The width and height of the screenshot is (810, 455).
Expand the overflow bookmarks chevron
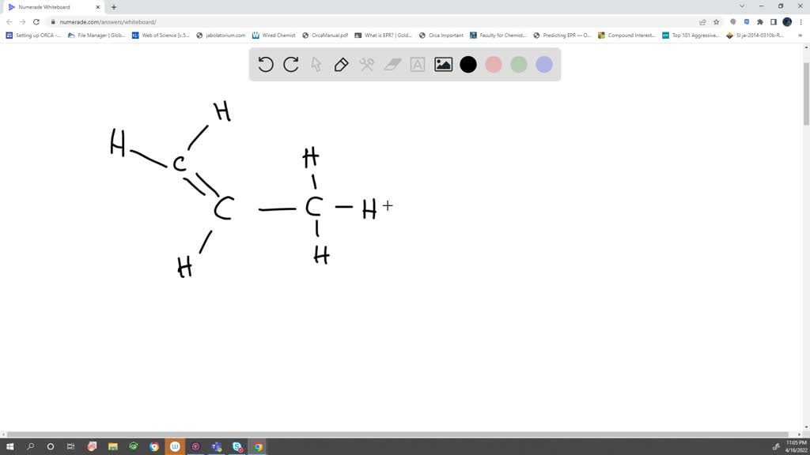coord(799,35)
